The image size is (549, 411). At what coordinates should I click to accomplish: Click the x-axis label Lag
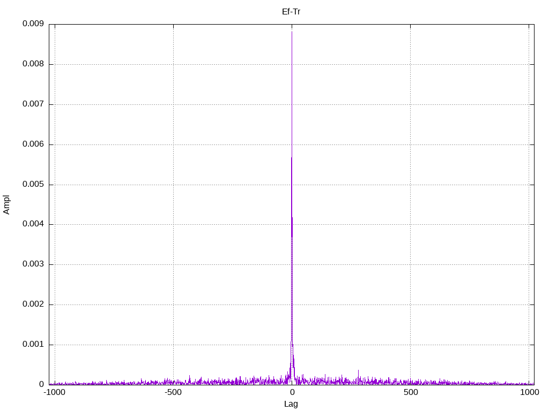point(291,404)
